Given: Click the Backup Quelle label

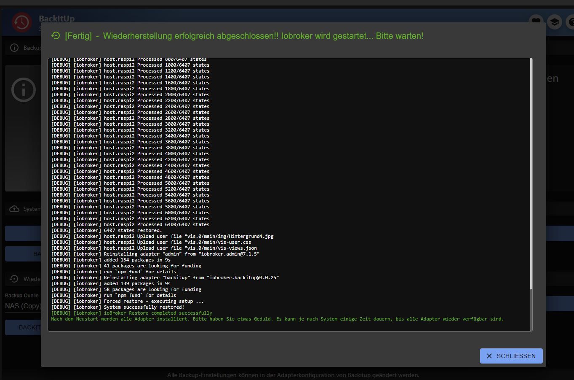Looking at the screenshot, I should [22, 296].
